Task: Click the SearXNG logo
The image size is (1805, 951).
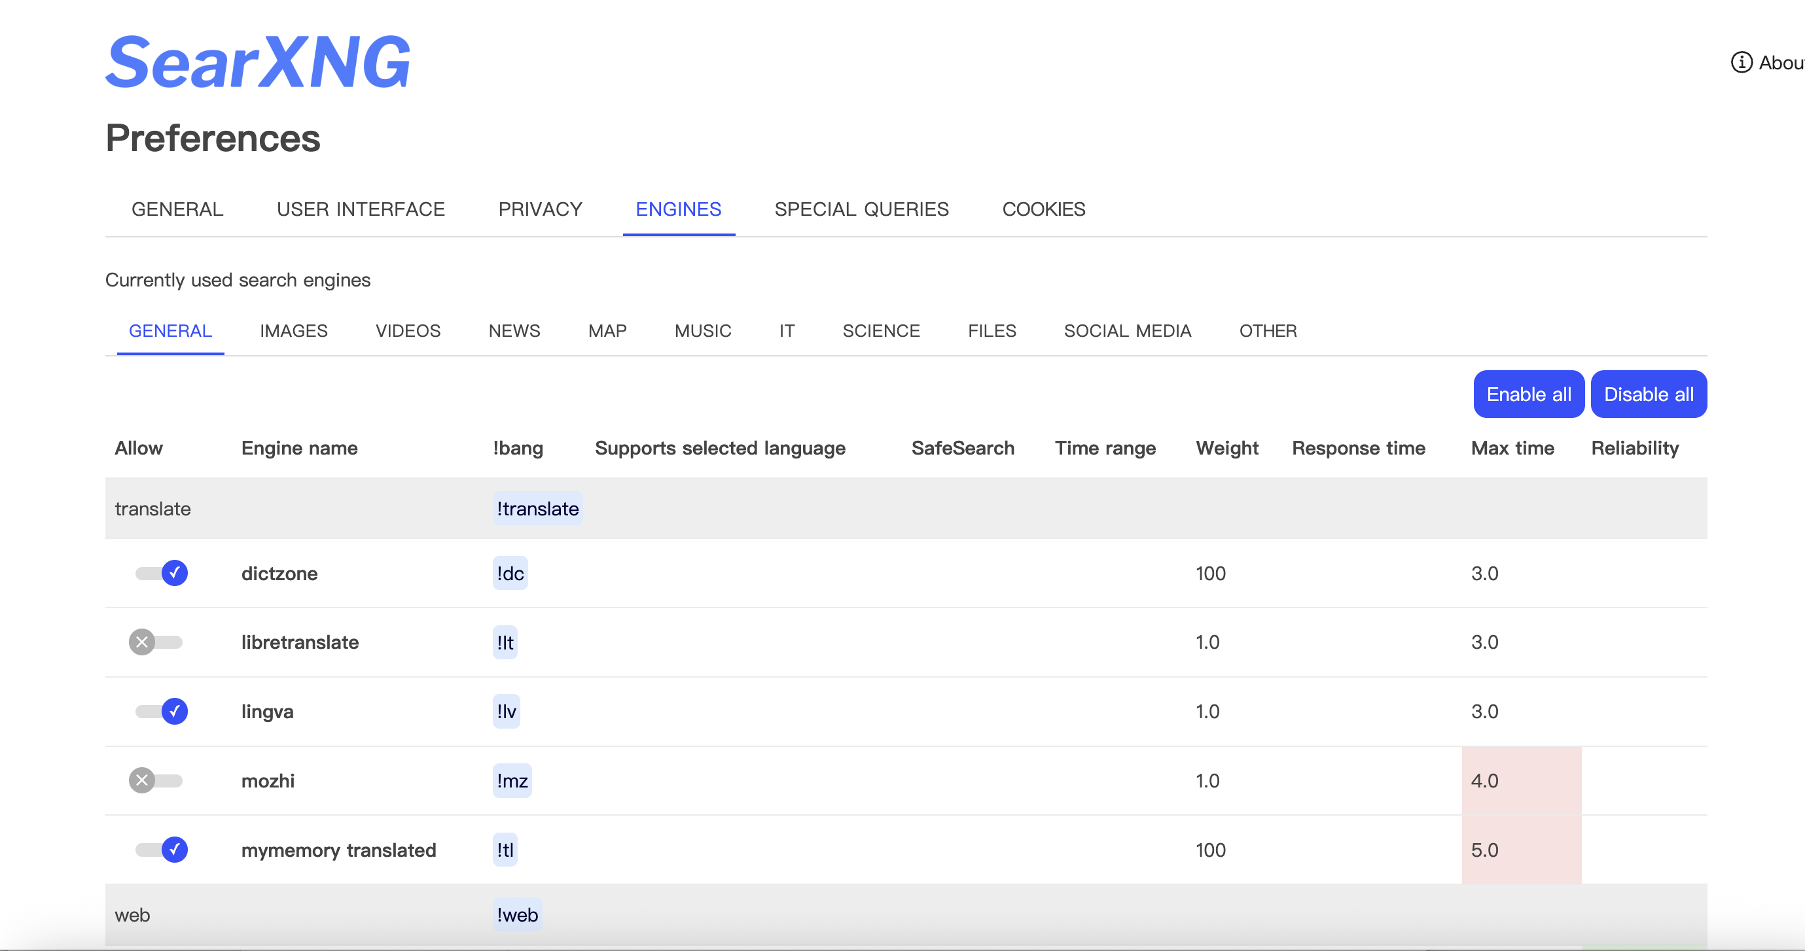Action: click(x=257, y=61)
